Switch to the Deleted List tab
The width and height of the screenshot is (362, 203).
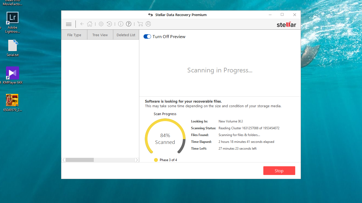click(126, 35)
